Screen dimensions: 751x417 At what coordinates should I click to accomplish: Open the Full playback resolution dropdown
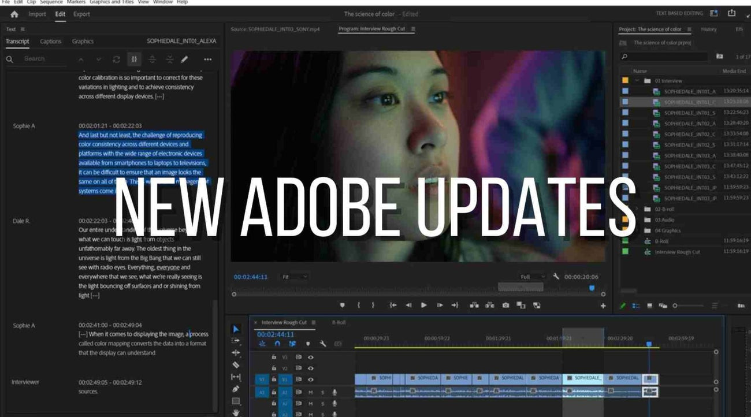530,276
